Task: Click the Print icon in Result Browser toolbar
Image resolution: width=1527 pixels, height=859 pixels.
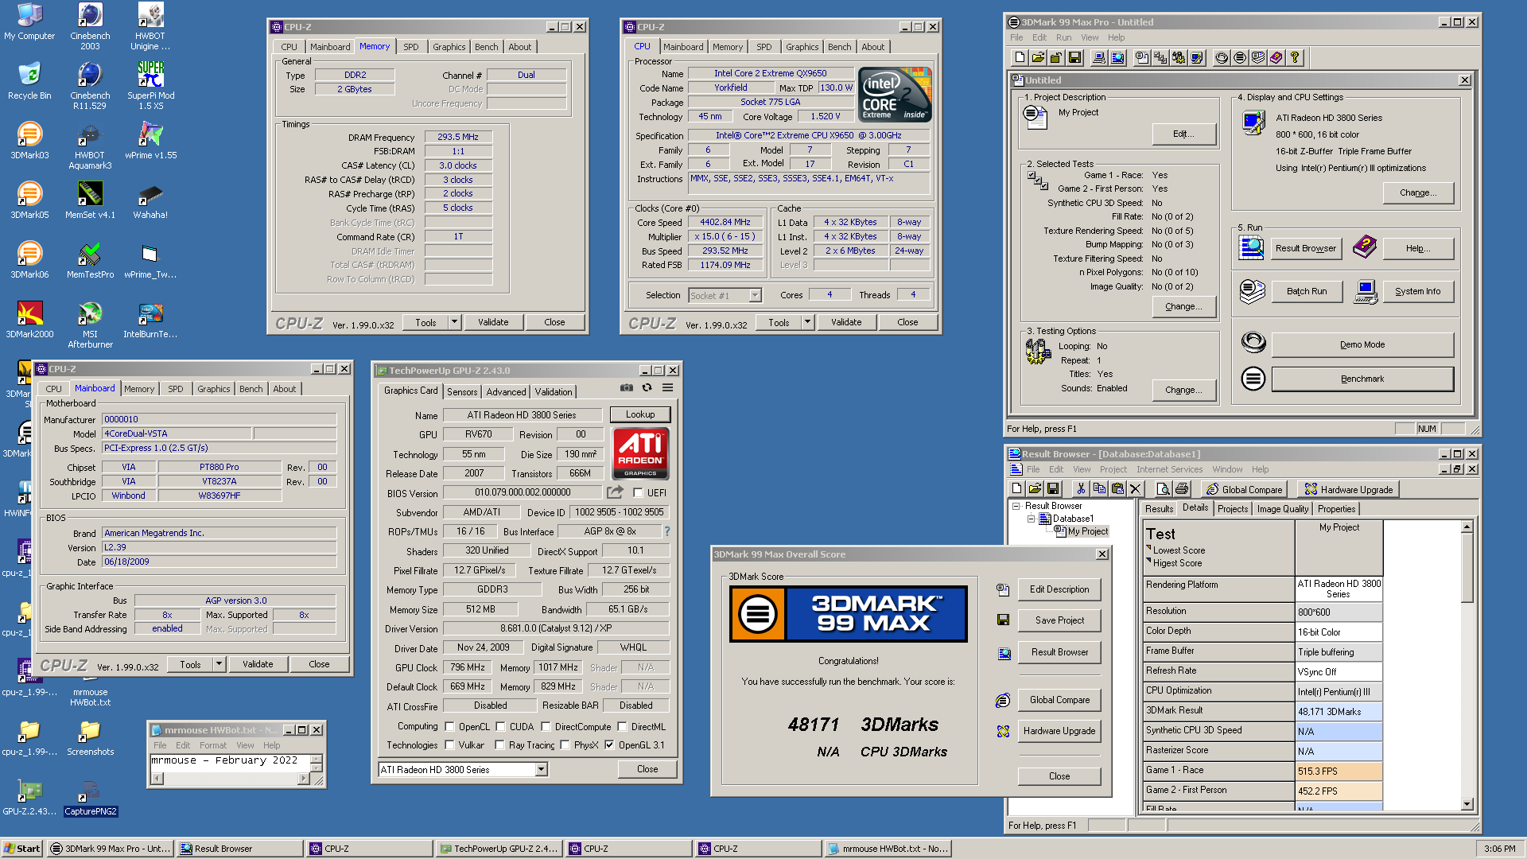Action: click(x=1181, y=488)
